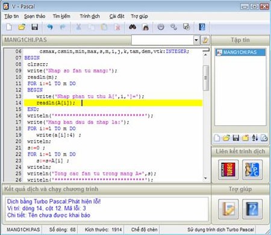Screen dimensions: 271x235
Task: Click the compiler options icon
Action: click(x=187, y=27)
